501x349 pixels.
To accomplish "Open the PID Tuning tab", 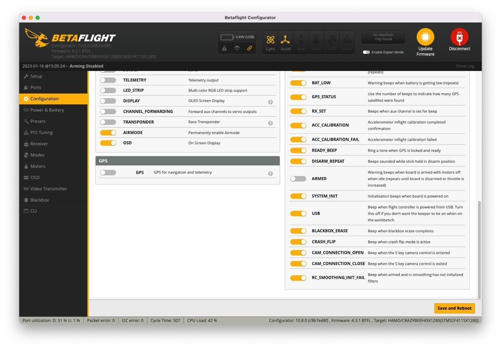I will click(53, 133).
